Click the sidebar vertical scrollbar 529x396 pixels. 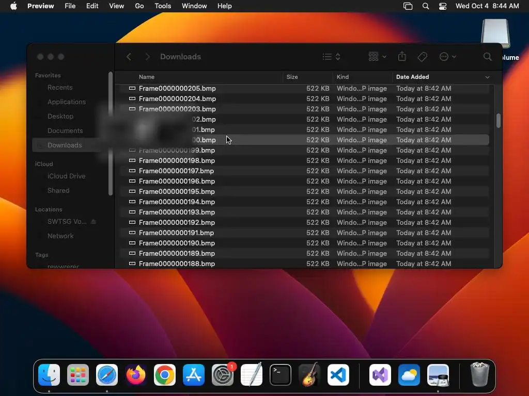point(111,134)
